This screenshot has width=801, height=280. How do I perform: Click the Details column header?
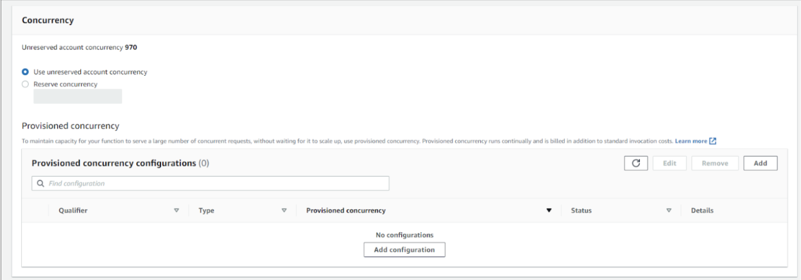[702, 211]
